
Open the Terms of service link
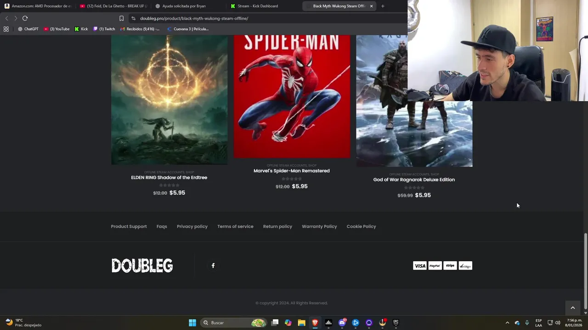click(235, 226)
